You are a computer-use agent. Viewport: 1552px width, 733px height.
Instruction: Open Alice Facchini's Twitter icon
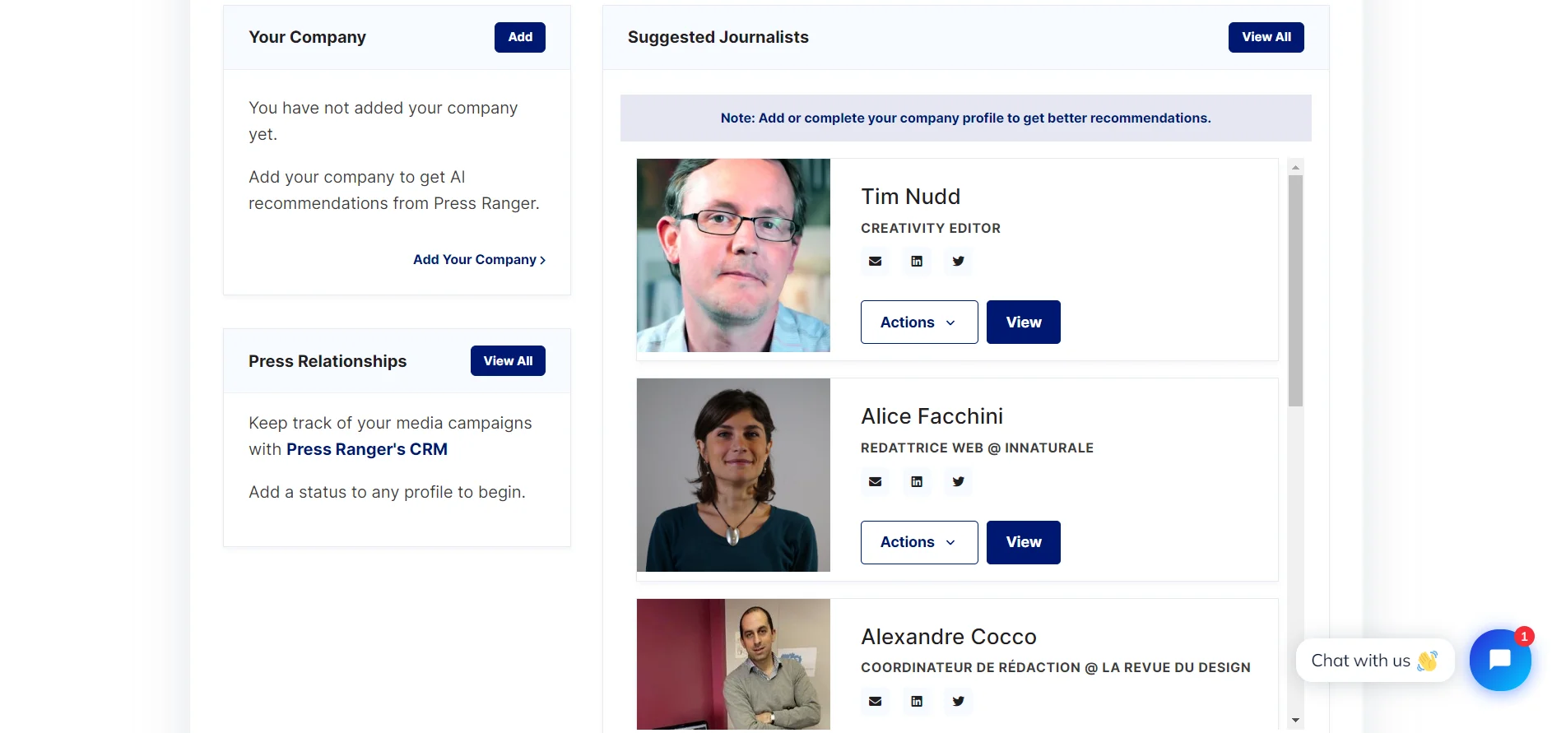(958, 481)
